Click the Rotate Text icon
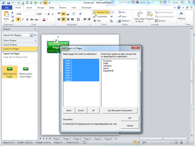The image size is (195, 146). pos(80,14)
